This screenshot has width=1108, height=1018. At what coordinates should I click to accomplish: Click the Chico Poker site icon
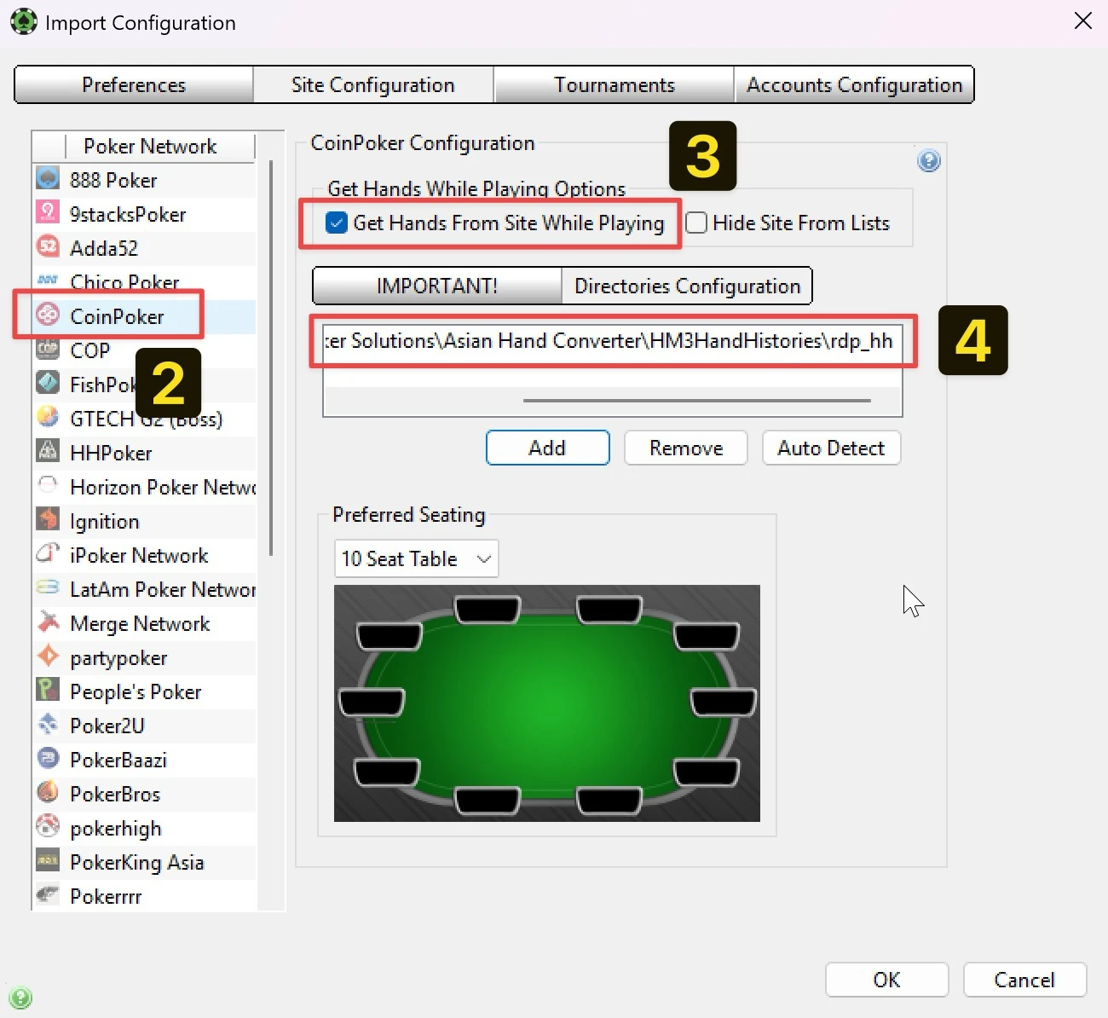[x=48, y=280]
